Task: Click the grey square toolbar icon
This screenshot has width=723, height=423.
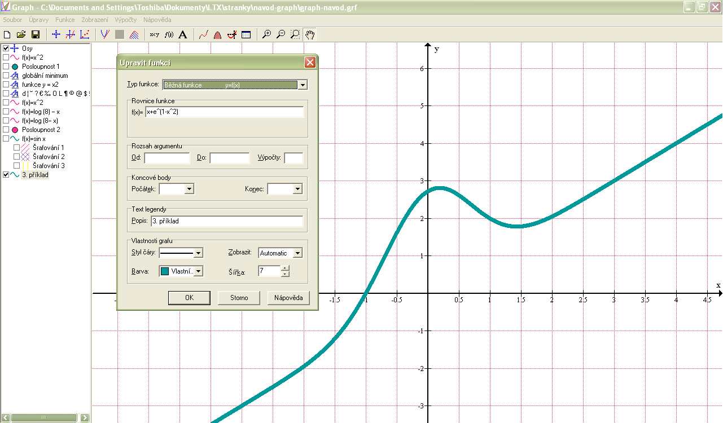Action: 119,34
